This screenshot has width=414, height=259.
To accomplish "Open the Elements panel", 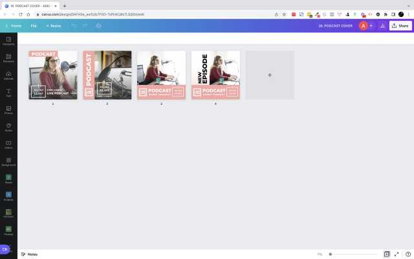I will [8, 59].
